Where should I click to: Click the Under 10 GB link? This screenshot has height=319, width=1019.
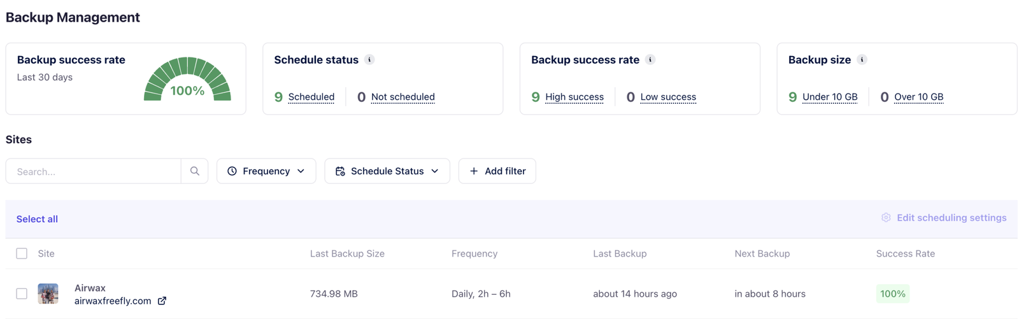[x=830, y=97]
